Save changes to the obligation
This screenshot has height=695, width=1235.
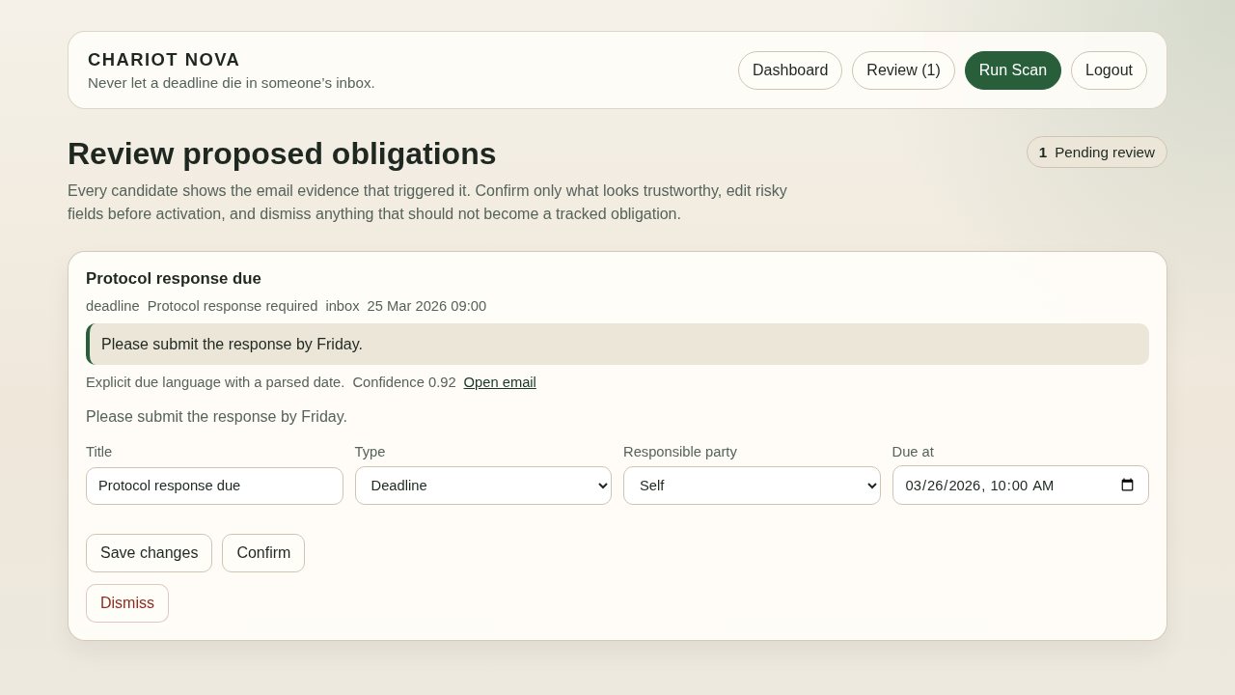click(149, 553)
